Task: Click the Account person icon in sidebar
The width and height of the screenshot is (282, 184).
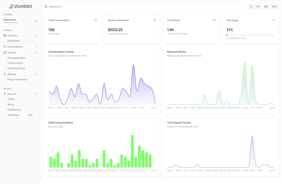Action: point(5,94)
